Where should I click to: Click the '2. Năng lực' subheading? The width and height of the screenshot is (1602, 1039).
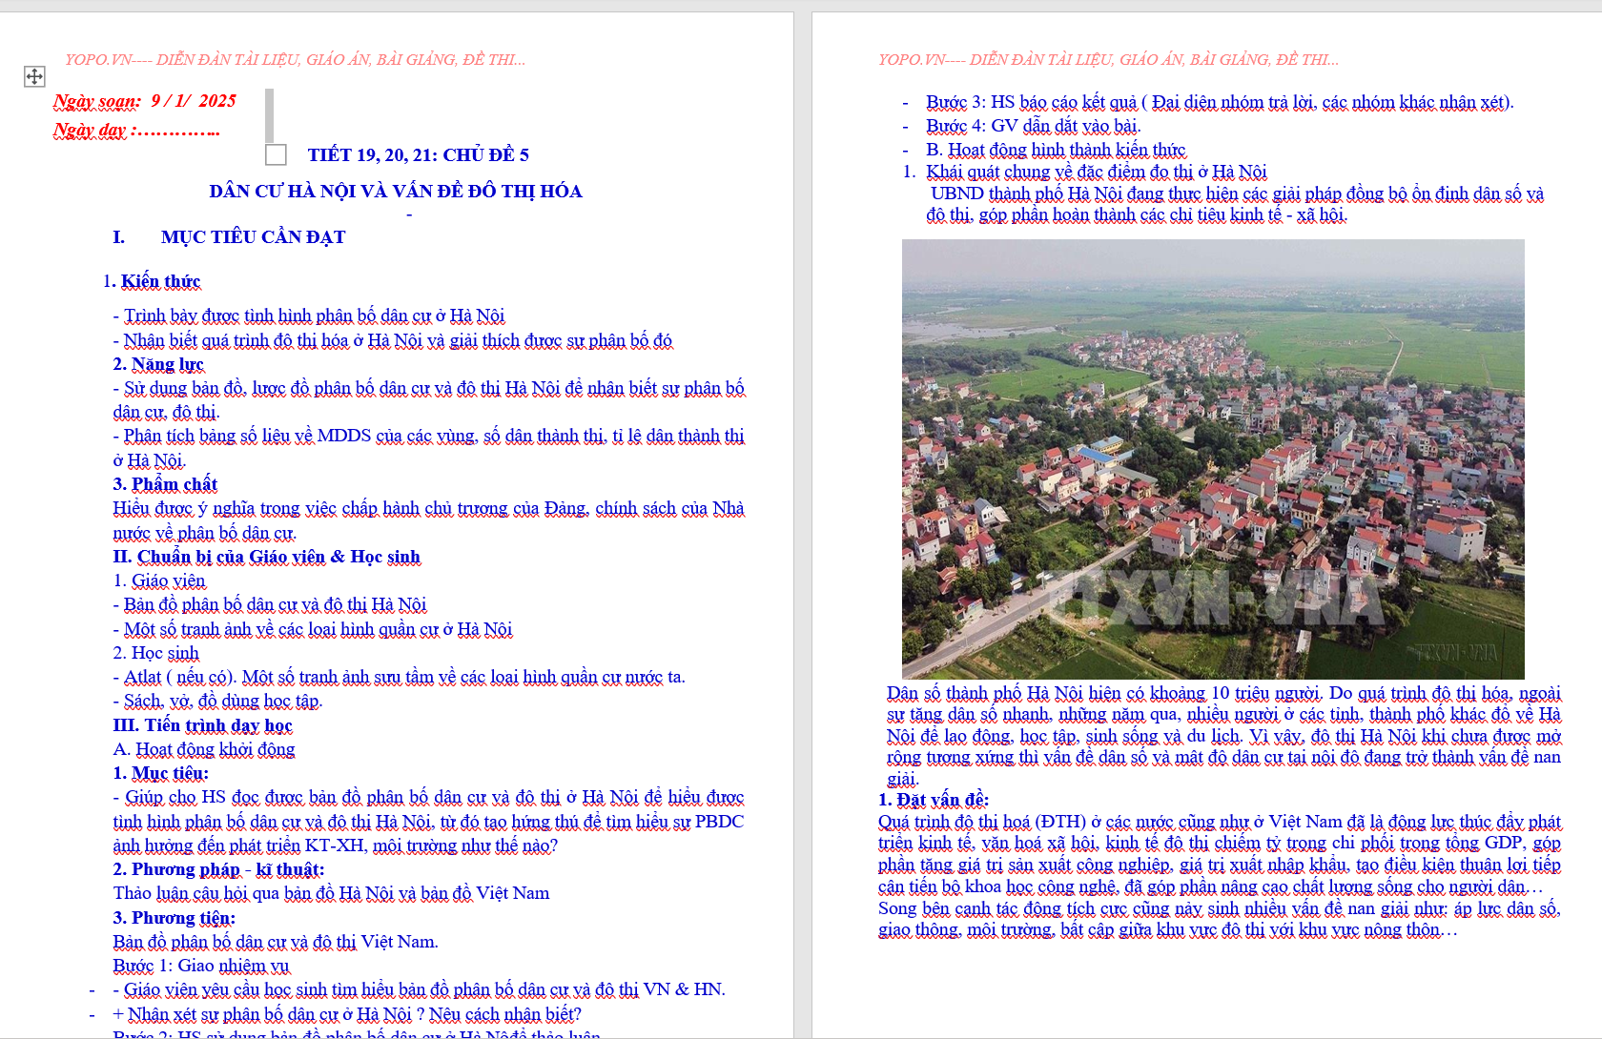(x=158, y=364)
